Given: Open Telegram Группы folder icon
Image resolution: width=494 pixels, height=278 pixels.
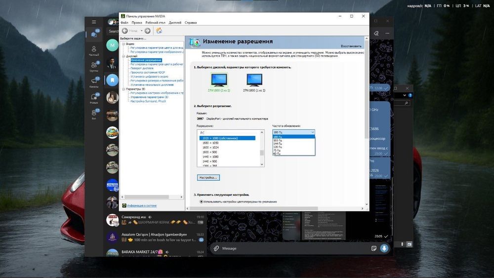Looking at the screenshot, I should (94, 66).
